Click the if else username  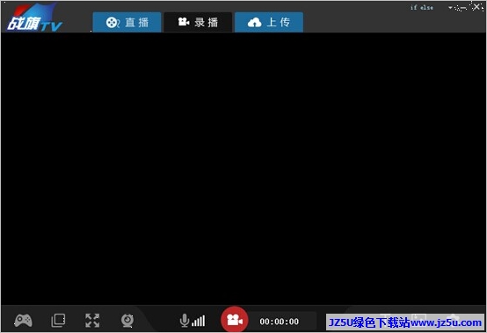click(422, 7)
